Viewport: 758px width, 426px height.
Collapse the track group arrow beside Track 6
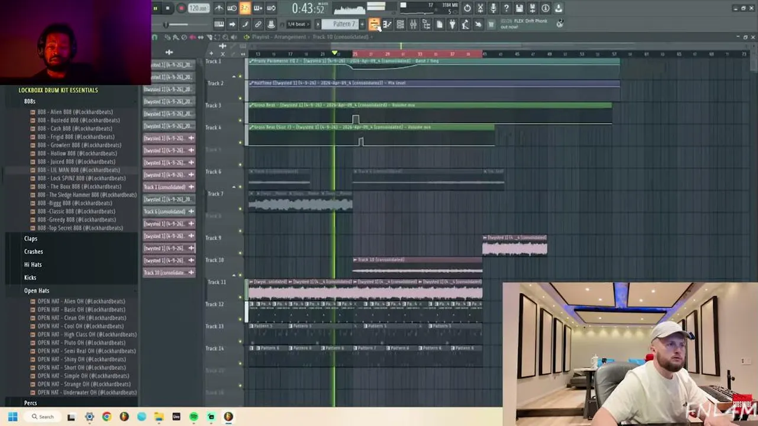coord(234,187)
